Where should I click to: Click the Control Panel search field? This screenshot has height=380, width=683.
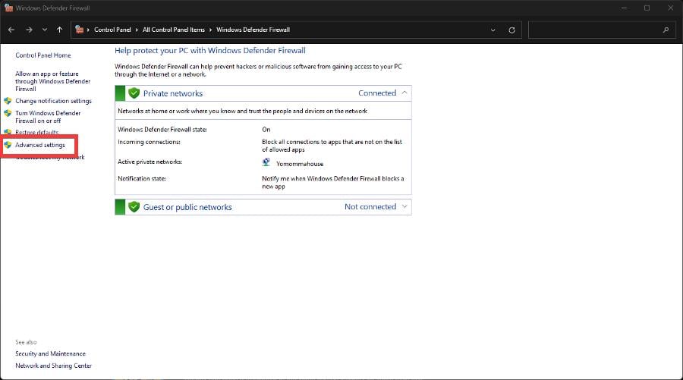tap(594, 30)
